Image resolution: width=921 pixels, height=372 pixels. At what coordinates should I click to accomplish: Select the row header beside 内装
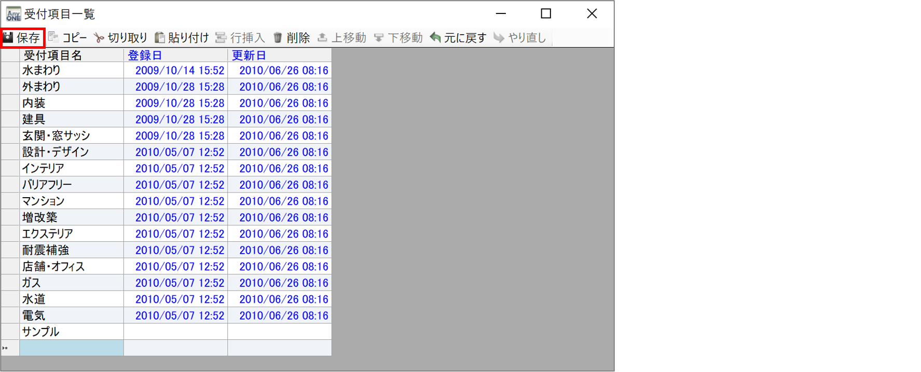click(10, 103)
